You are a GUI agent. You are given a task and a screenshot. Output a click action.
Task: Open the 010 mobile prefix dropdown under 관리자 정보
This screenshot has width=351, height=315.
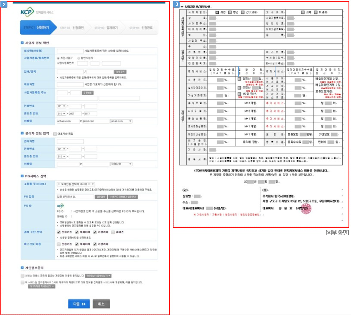tap(62, 156)
